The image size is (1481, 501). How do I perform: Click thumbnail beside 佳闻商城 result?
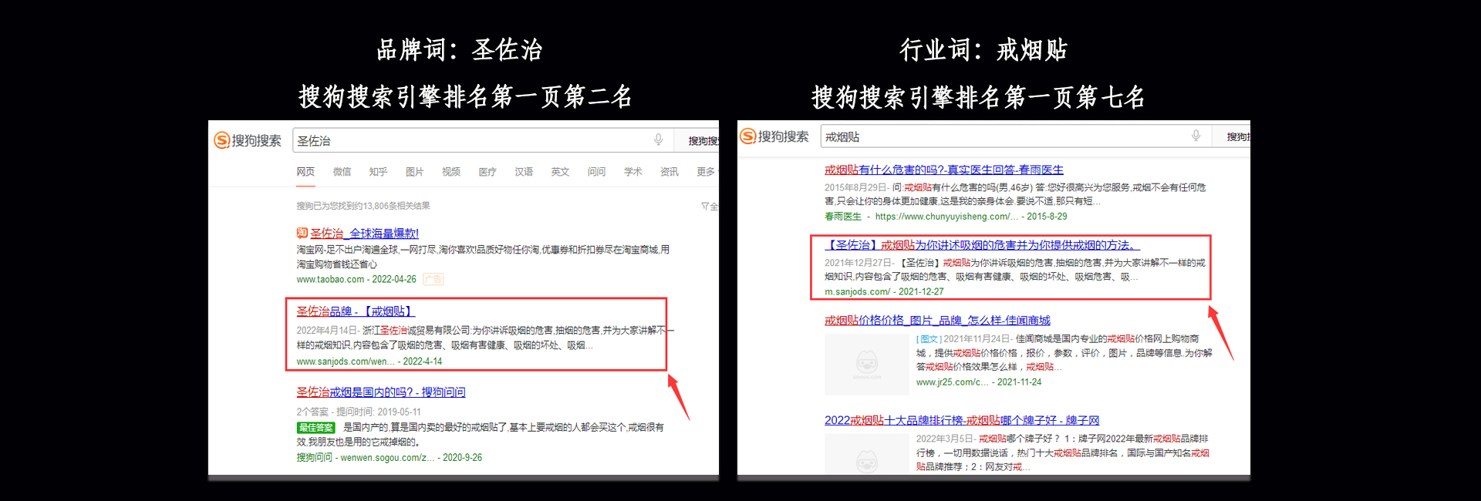(867, 364)
